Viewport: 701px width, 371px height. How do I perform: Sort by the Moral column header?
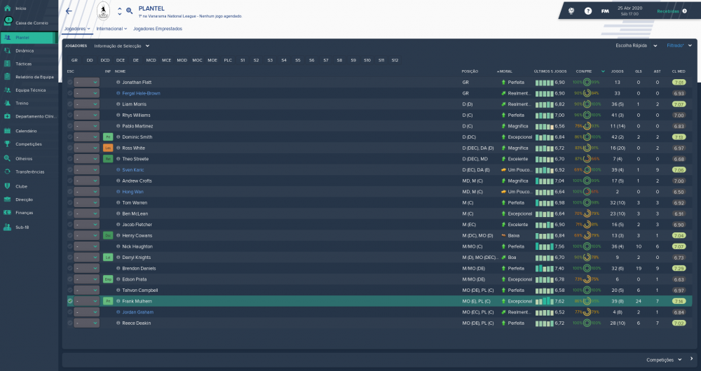[505, 71]
